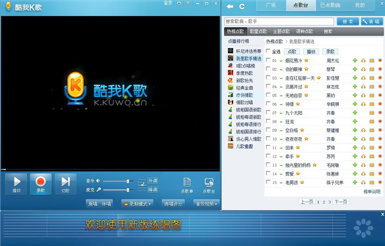Go to page 2 of song list
385x246 pixels.
point(324,202)
